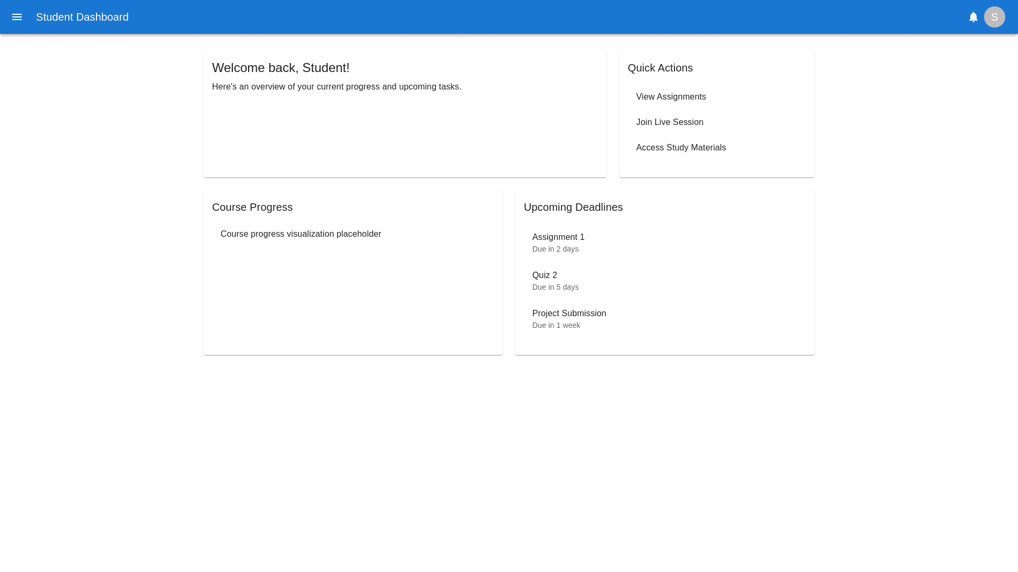Viewport: 1018px width, 572px height.
Task: Click the Upcoming Deadlines heading
Action: [573, 207]
